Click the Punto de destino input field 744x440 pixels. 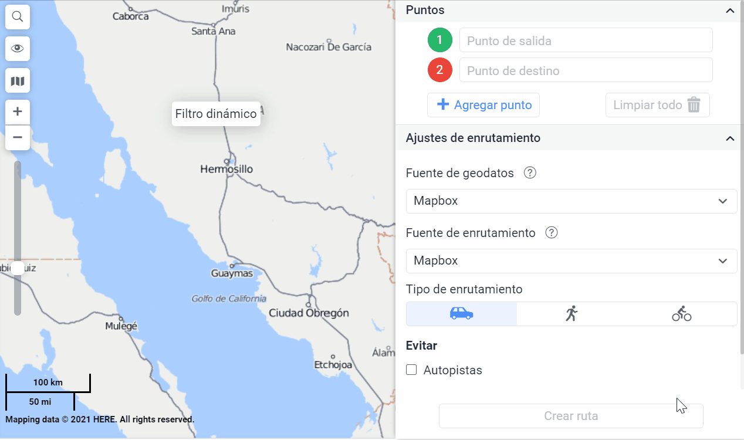(586, 70)
